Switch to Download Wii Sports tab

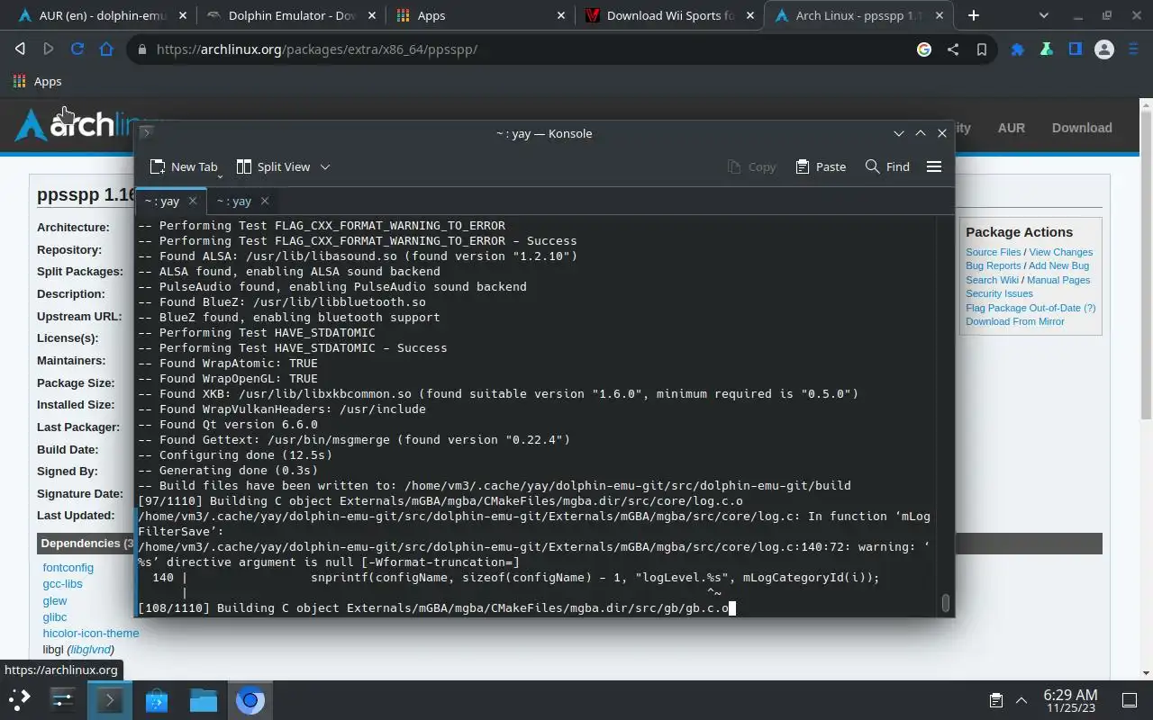[670, 15]
